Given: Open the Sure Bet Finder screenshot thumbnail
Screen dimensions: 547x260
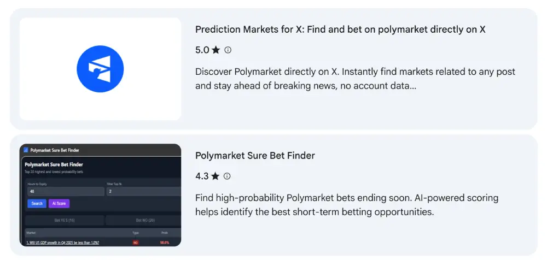Looking at the screenshot, I should 101,195.
